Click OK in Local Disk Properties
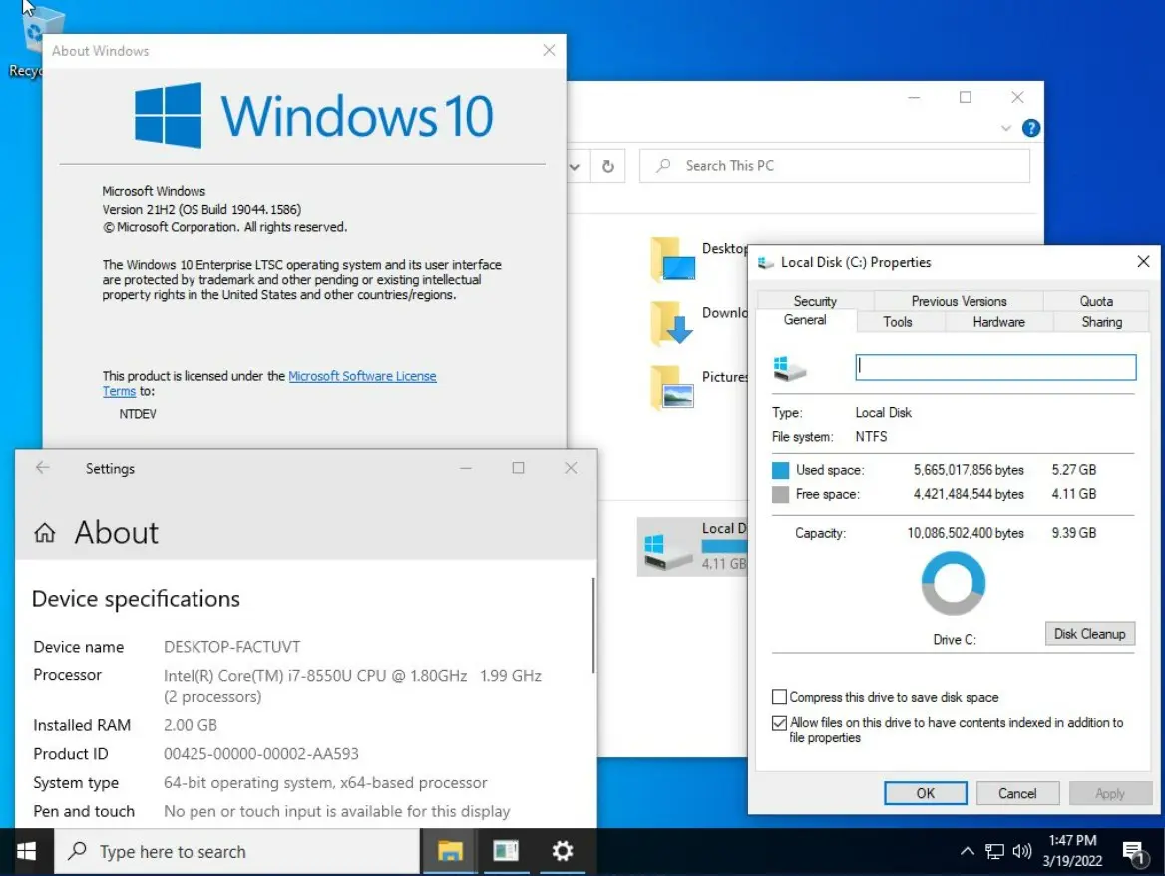Screen dimensions: 1165x876 point(925,793)
